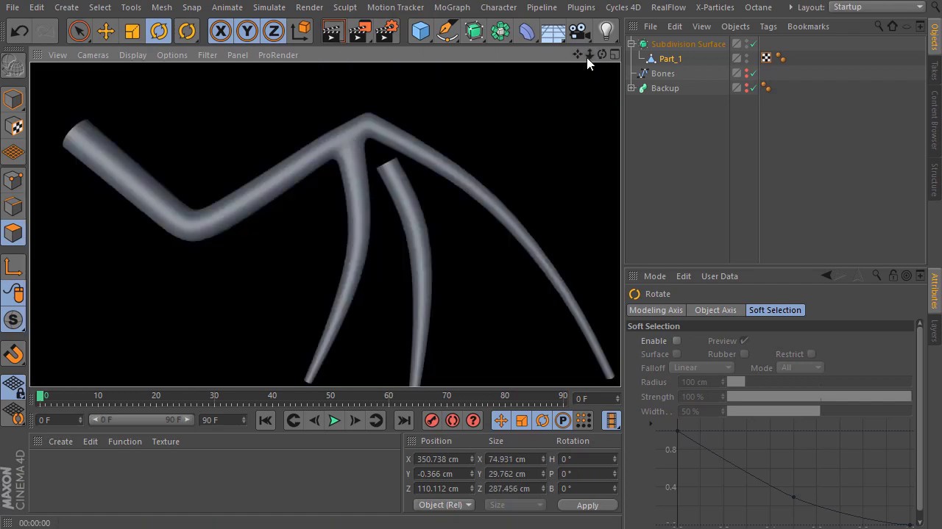
Task: Make Editable icon in left toolbar
Action: pos(13,67)
